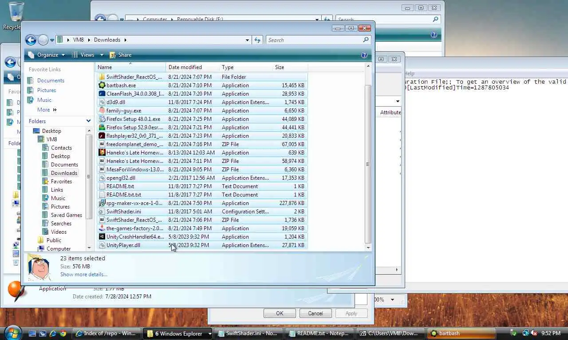
Task: Open recent pages dropdown beside forward button
Action: click(52, 40)
